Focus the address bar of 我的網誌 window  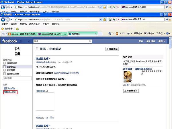57,19
